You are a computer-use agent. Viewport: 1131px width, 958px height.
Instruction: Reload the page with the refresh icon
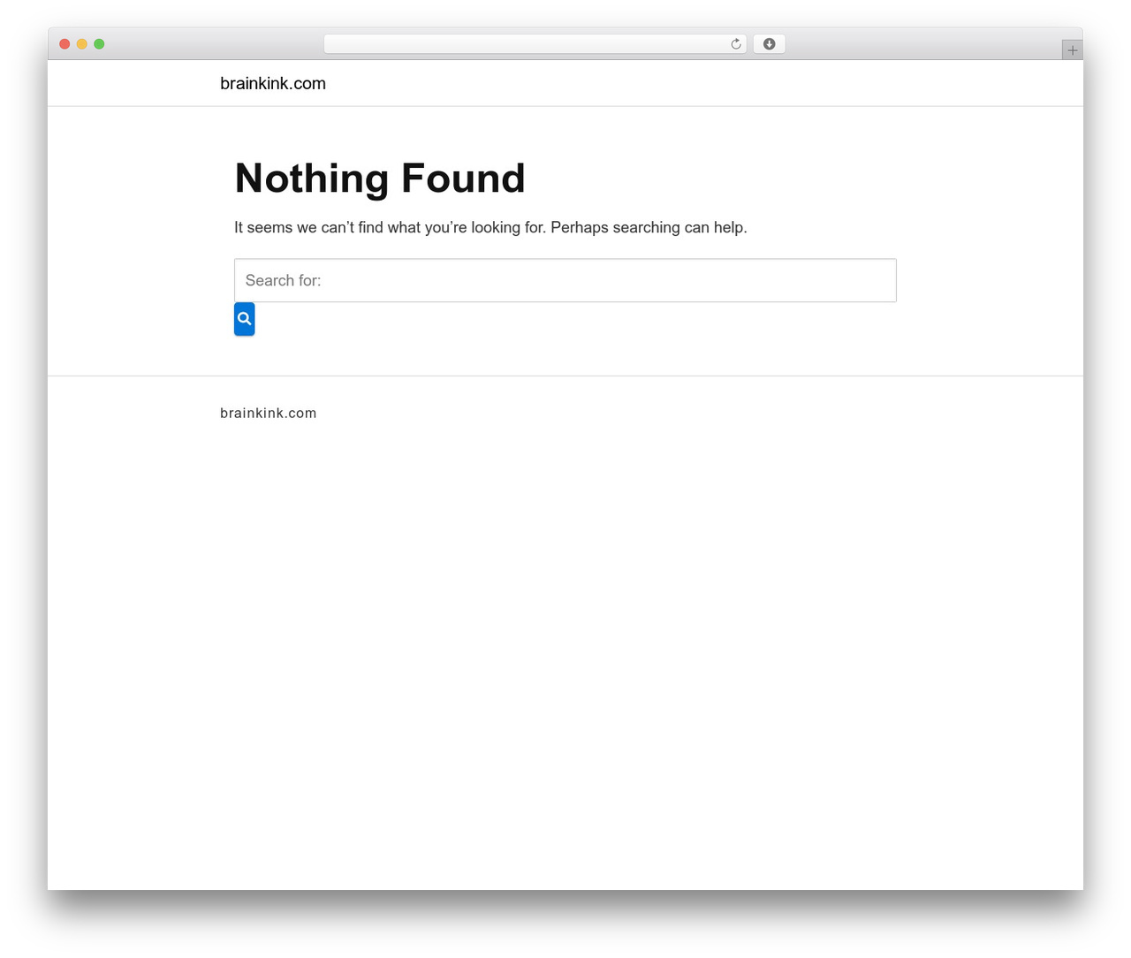click(735, 44)
